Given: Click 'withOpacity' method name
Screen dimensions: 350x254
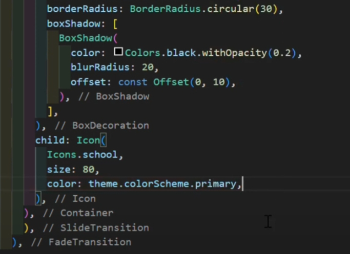Looking at the screenshot, I should coord(234,53).
